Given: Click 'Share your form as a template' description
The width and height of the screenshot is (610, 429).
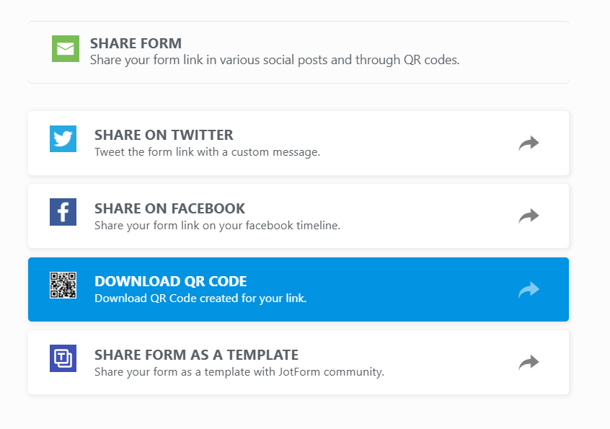Looking at the screenshot, I should click(x=239, y=372).
